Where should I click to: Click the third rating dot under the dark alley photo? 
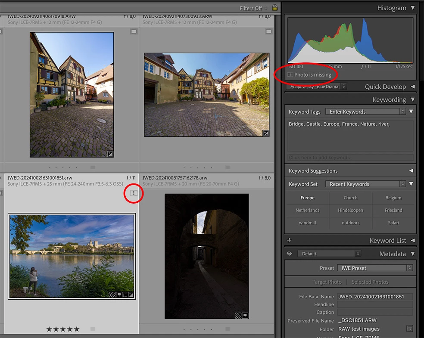tap(198, 329)
